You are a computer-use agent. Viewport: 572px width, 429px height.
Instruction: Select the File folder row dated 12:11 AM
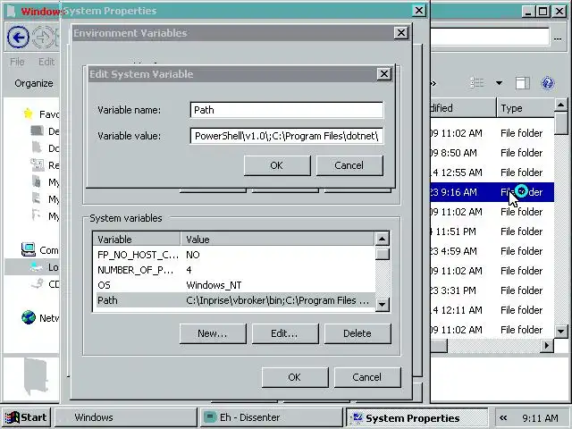pos(492,310)
